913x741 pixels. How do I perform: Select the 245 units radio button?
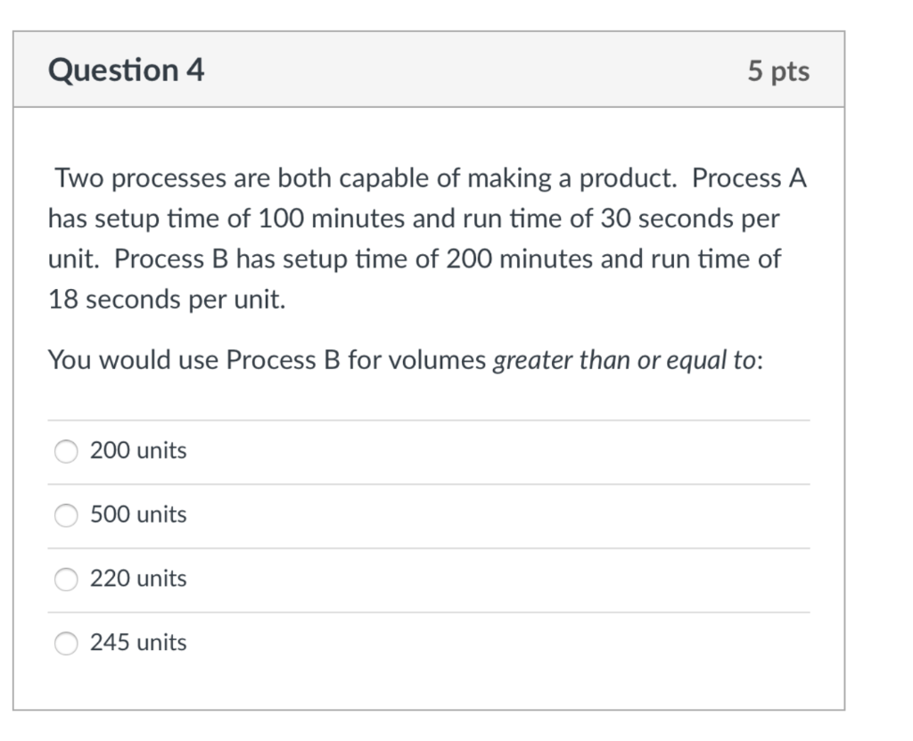pyautogui.click(x=65, y=643)
